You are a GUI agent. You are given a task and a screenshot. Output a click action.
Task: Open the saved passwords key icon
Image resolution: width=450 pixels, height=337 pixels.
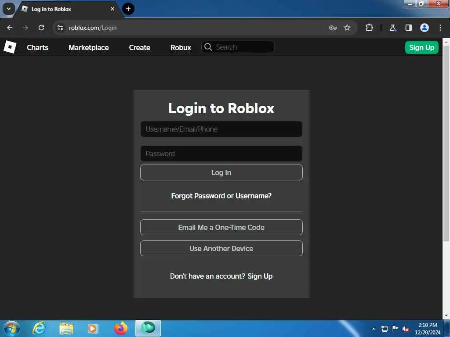pos(333,28)
